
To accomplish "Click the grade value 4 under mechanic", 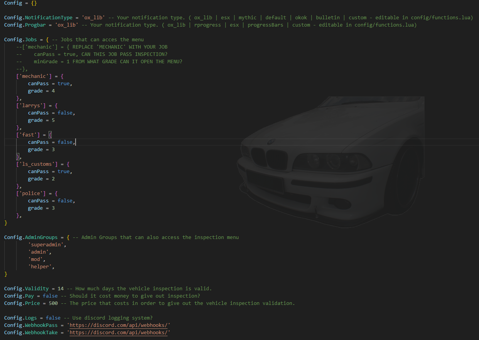I will 53,91.
